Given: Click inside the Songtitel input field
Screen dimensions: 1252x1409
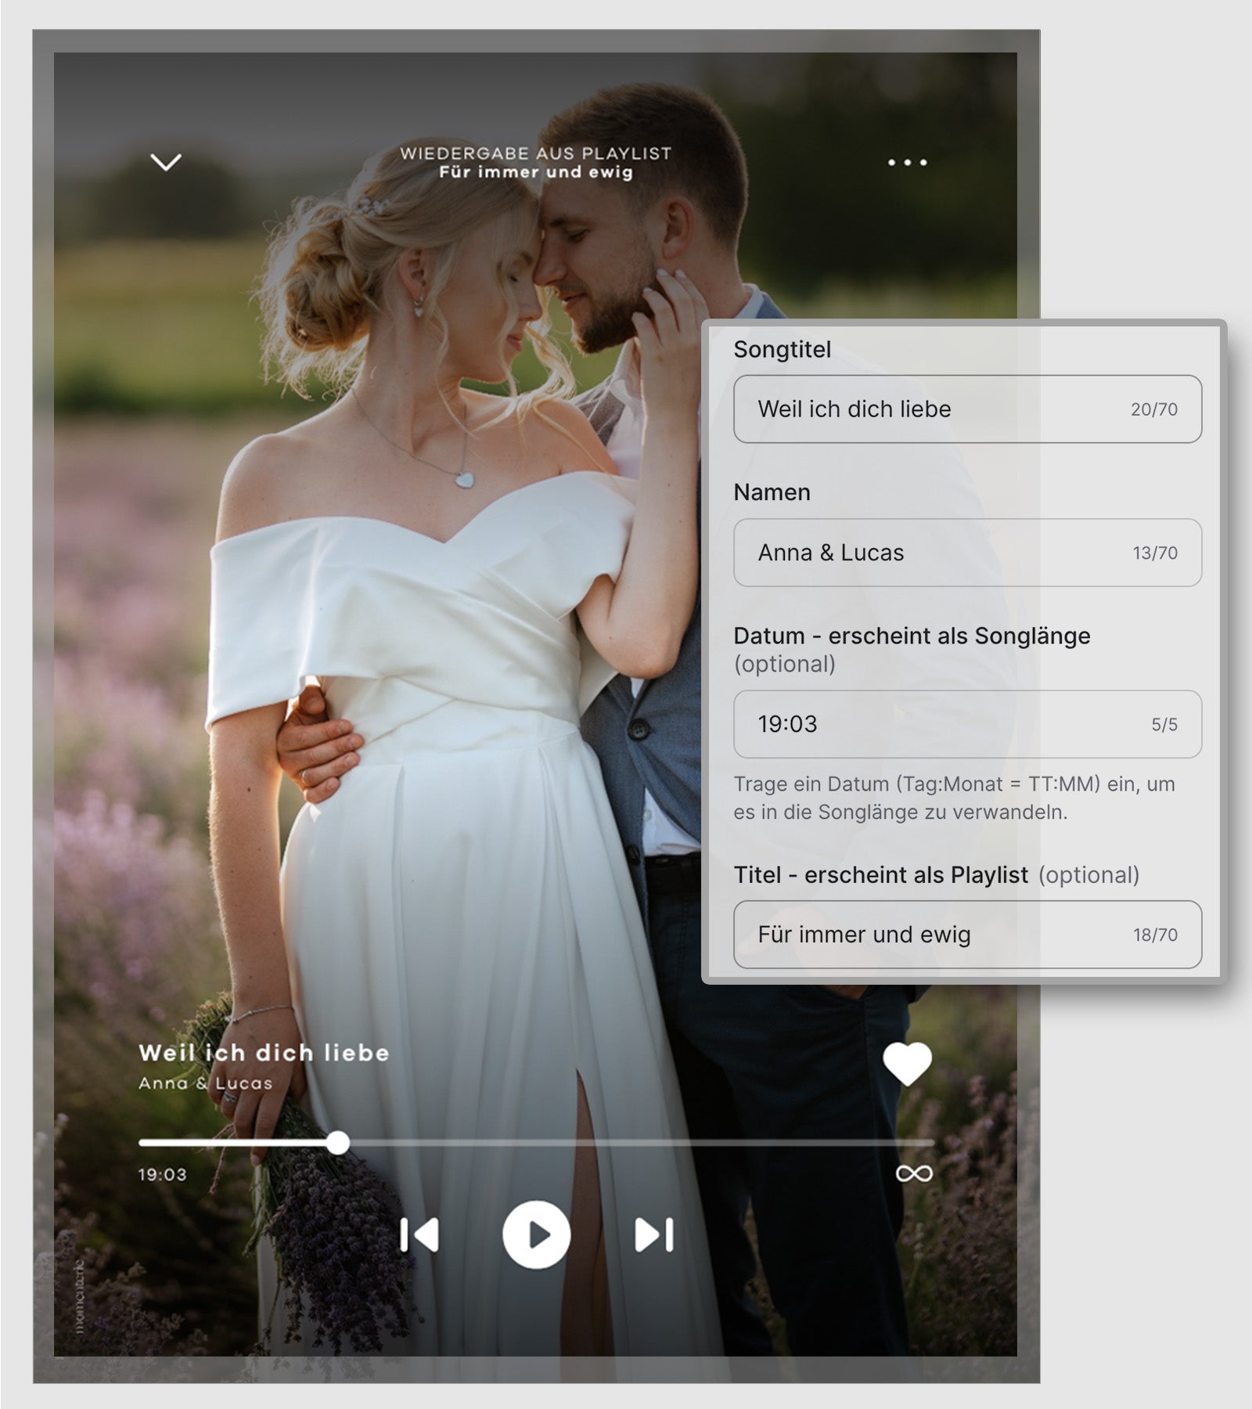Looking at the screenshot, I should pos(966,409).
